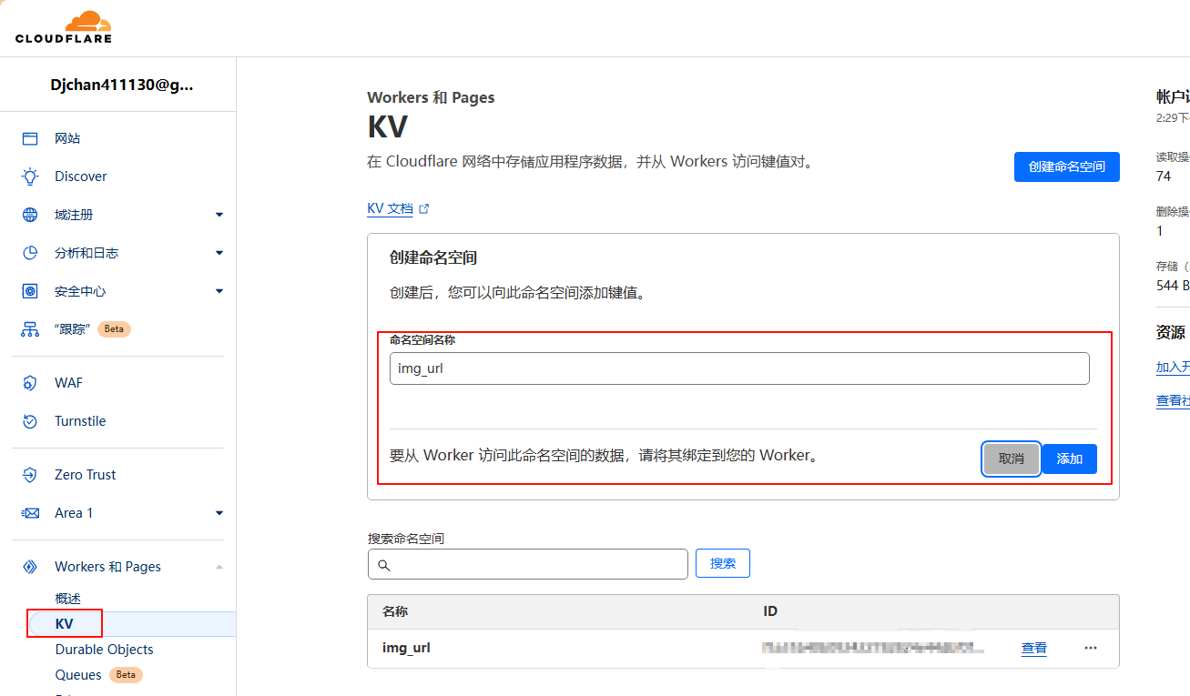
Task: Expand the 域注册 menu arrow
Action: (x=219, y=215)
